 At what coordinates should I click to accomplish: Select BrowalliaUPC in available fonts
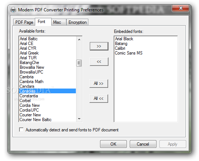tap(48, 72)
